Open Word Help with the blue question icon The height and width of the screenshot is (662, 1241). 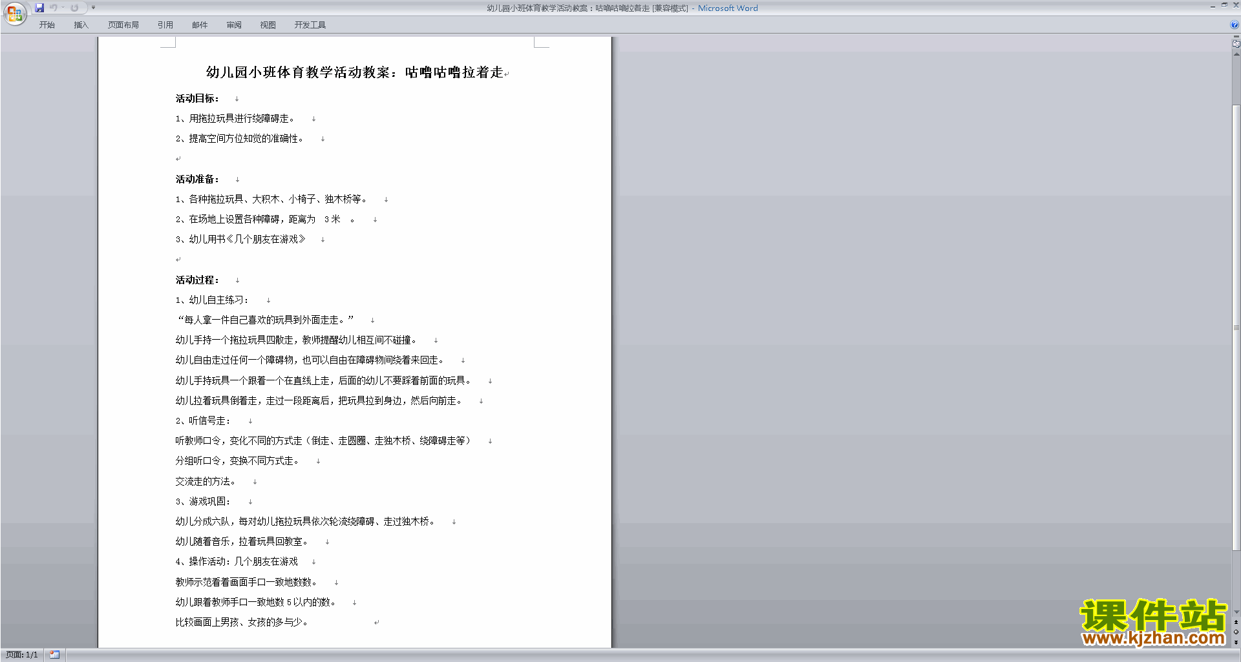point(1235,25)
